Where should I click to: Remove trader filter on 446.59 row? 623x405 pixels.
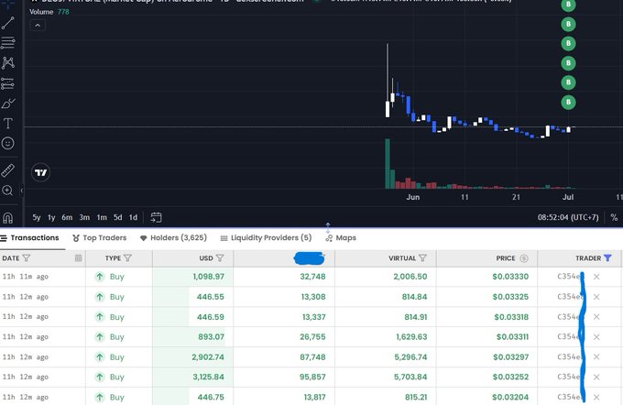pyautogui.click(x=596, y=317)
